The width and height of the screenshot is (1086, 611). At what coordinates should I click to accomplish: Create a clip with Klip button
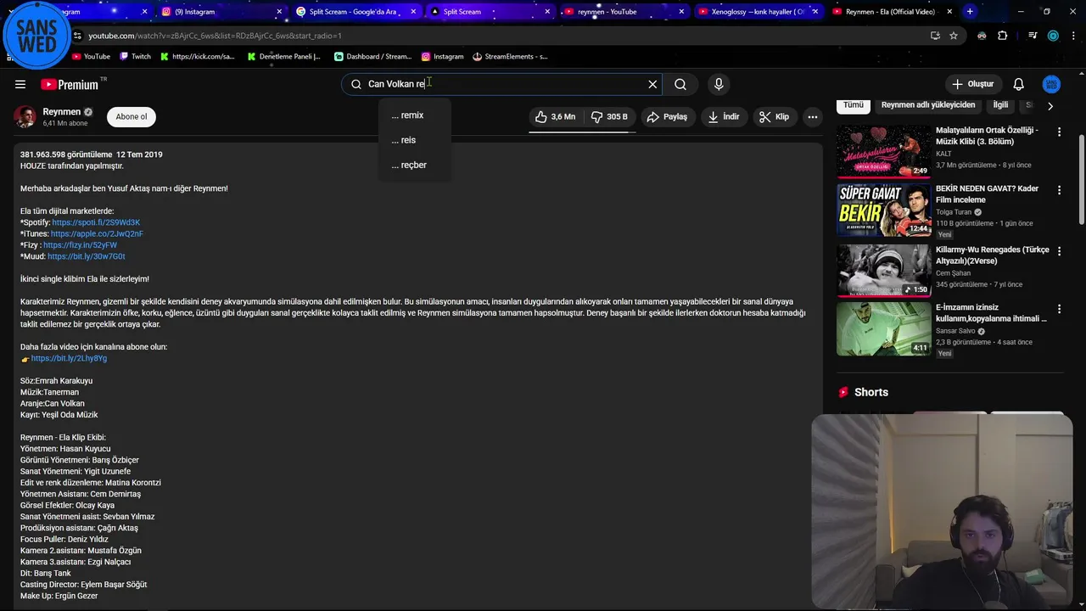point(774,117)
